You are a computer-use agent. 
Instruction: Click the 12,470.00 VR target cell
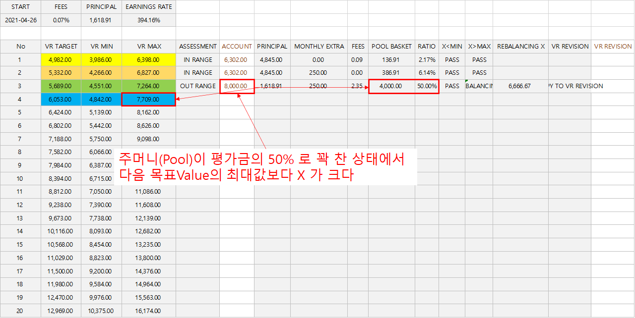point(61,298)
